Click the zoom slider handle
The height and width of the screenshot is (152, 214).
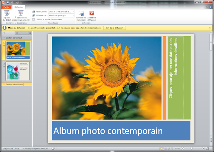coord(192,148)
